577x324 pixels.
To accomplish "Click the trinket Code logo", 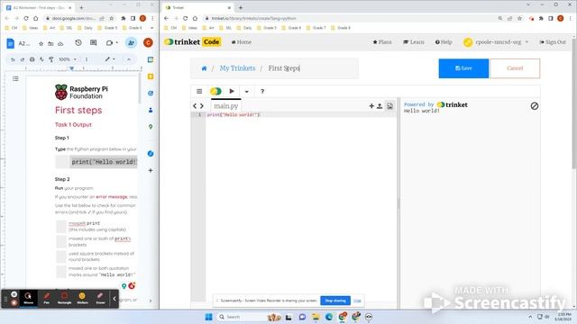I will 193,42.
